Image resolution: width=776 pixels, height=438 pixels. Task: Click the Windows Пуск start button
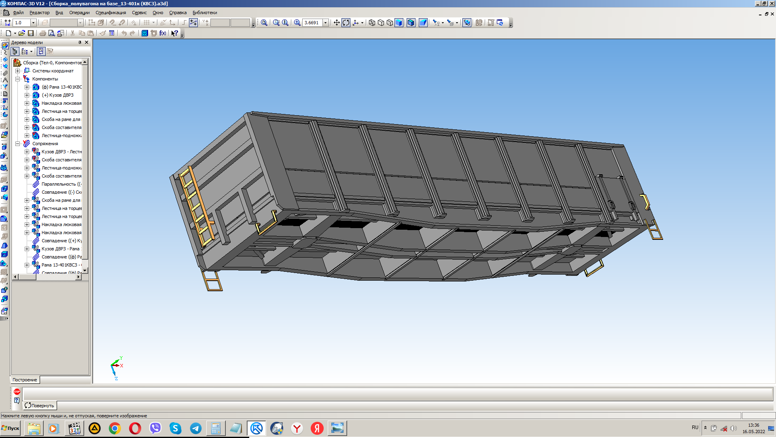pos(11,428)
